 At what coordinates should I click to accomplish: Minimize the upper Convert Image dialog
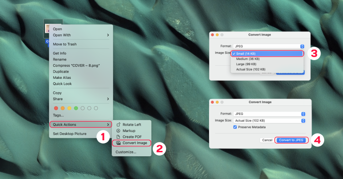[x=217, y=35]
